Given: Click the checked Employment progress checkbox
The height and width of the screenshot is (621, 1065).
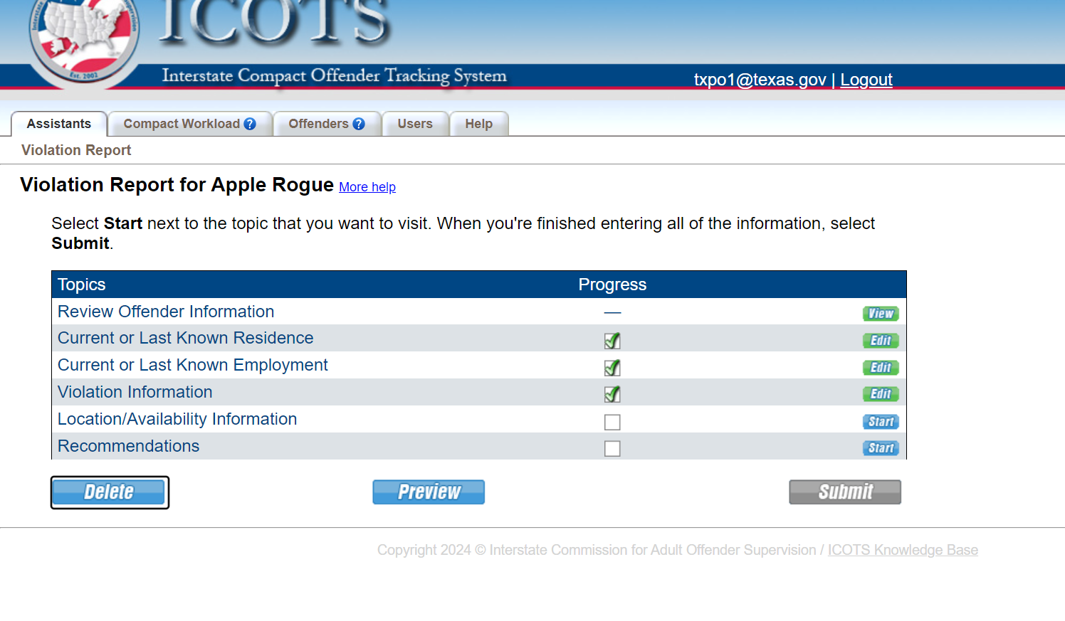Looking at the screenshot, I should point(612,368).
